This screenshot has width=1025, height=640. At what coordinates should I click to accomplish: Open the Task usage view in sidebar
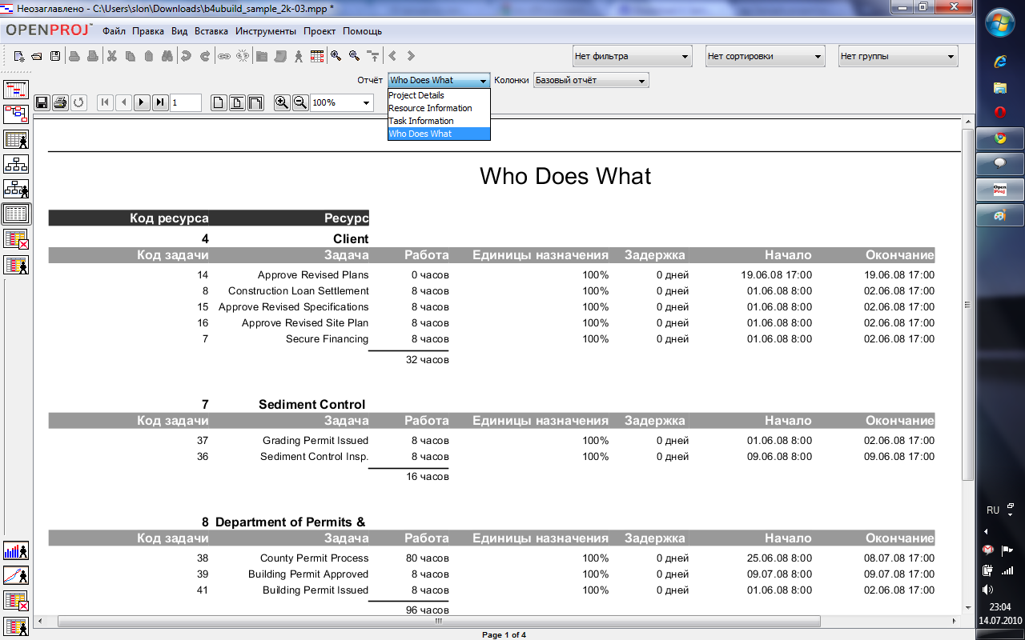click(x=16, y=238)
